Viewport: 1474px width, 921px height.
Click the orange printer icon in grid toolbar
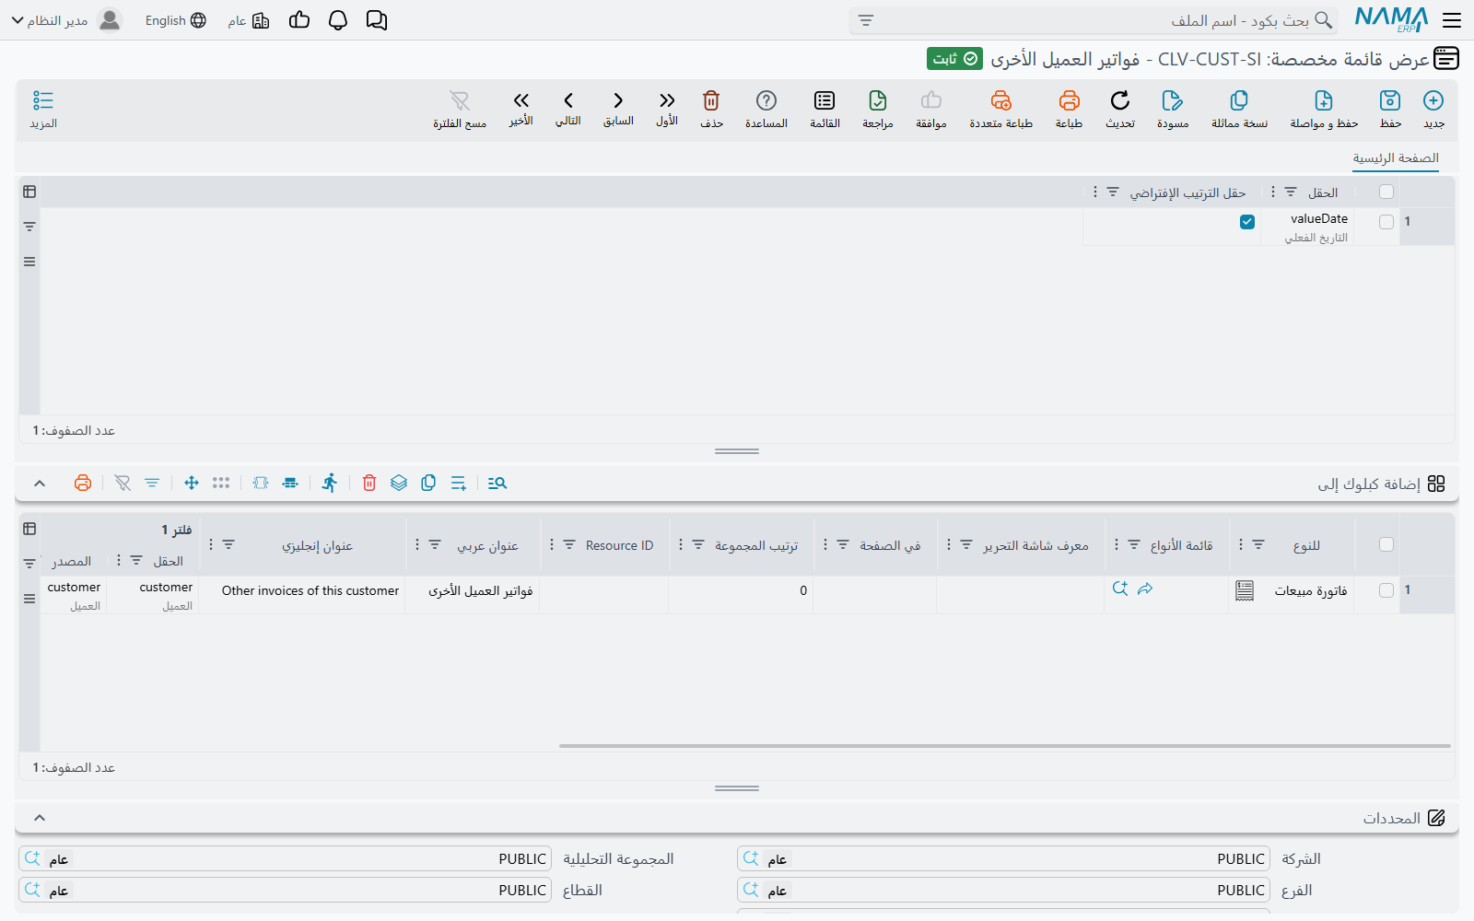[x=83, y=483]
